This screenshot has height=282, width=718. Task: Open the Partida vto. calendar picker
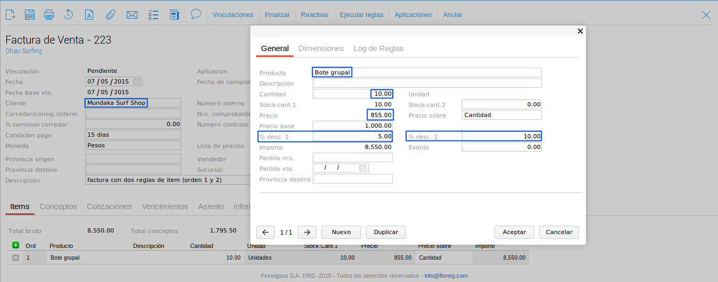tap(363, 168)
